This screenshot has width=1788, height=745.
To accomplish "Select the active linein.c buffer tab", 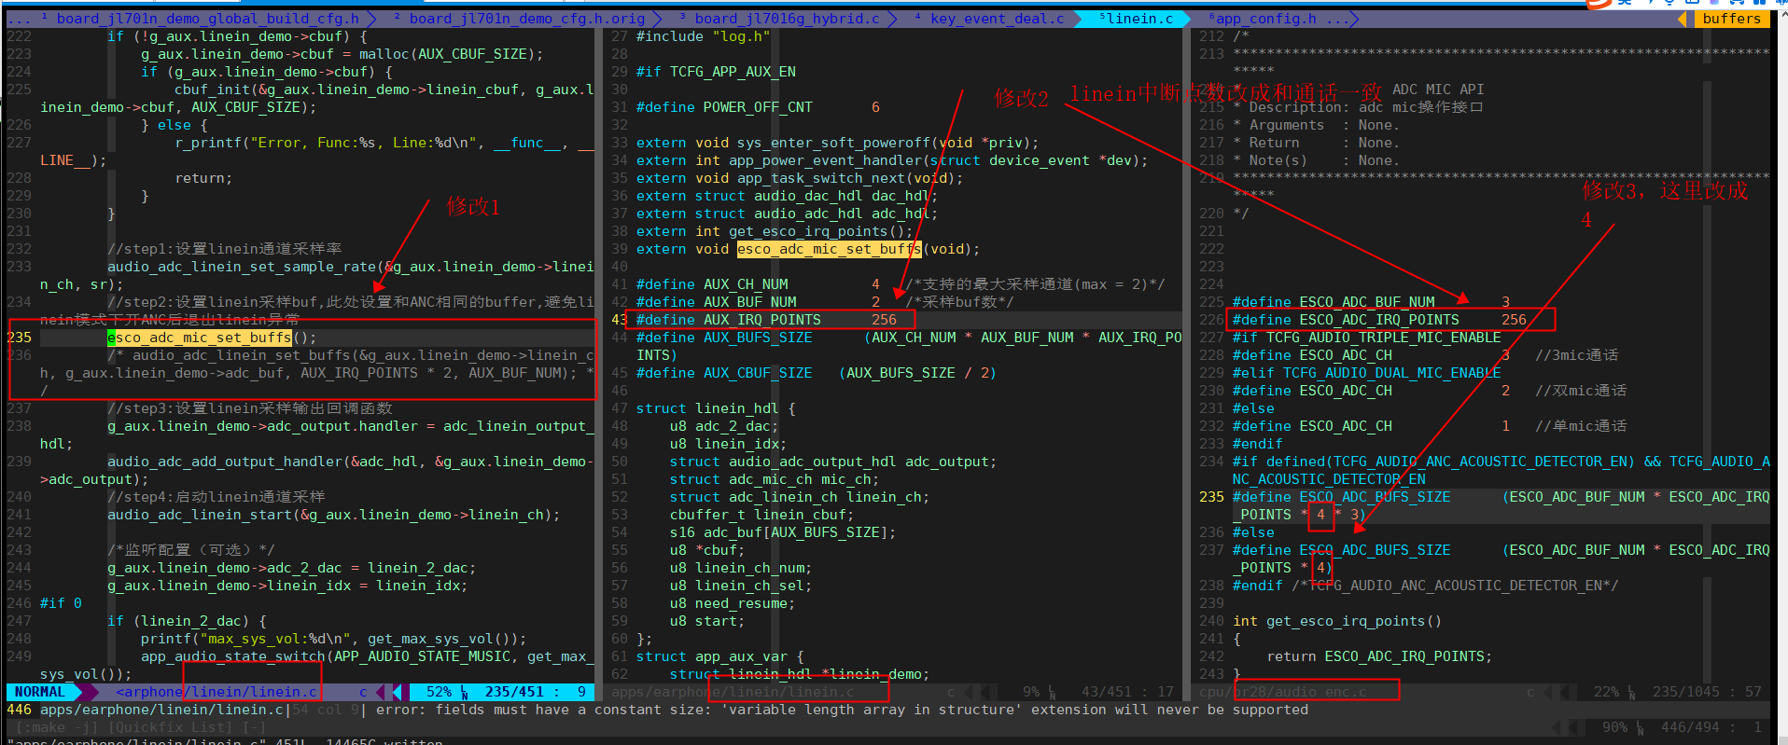I will coord(1135,18).
